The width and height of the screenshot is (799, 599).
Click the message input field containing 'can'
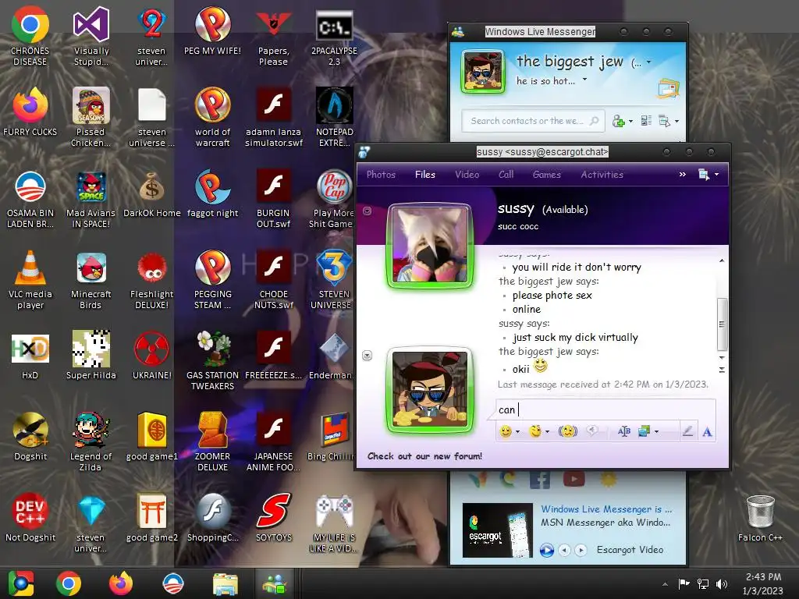pos(605,409)
